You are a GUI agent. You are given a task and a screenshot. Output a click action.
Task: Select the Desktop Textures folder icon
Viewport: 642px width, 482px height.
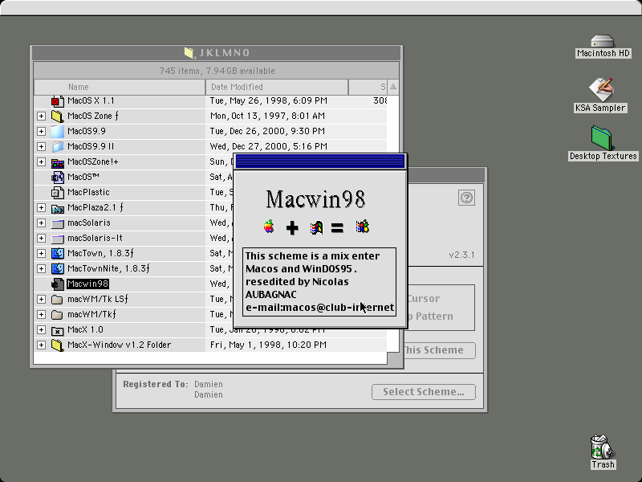point(601,138)
